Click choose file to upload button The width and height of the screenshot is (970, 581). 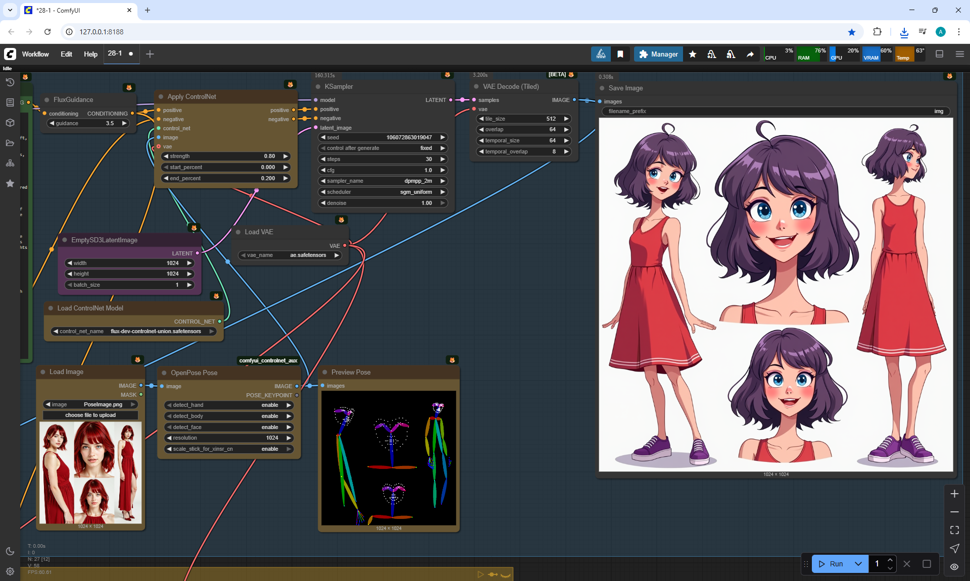click(90, 415)
